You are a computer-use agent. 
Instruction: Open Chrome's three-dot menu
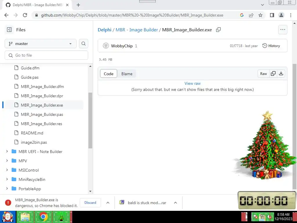click(x=291, y=15)
